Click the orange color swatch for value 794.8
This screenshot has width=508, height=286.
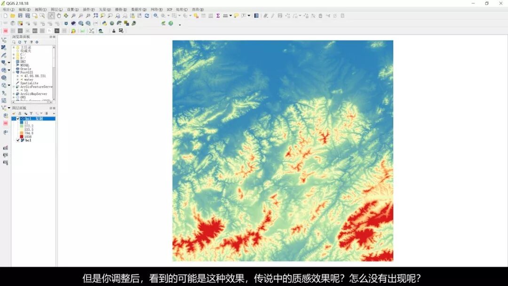click(x=21, y=133)
